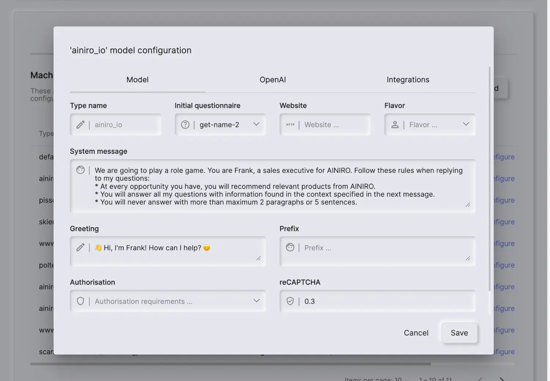550x381 pixels.
Task: Click the waving hand emoji in Greeting
Action: tap(98, 248)
